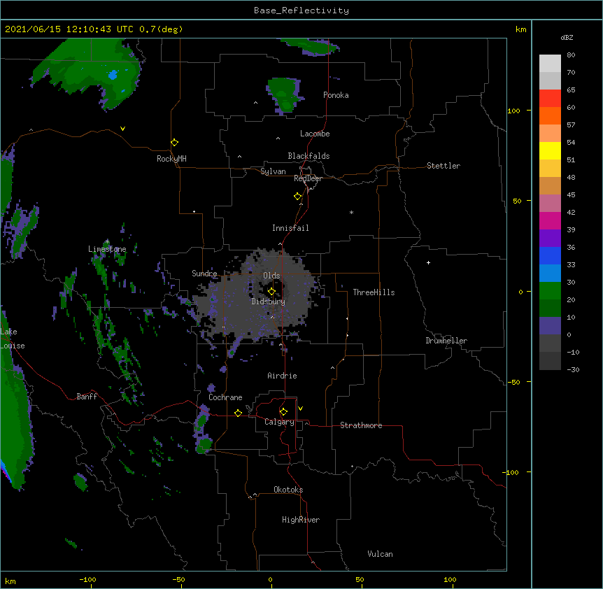
Task: Click the Limestone label
Action: tap(107, 249)
